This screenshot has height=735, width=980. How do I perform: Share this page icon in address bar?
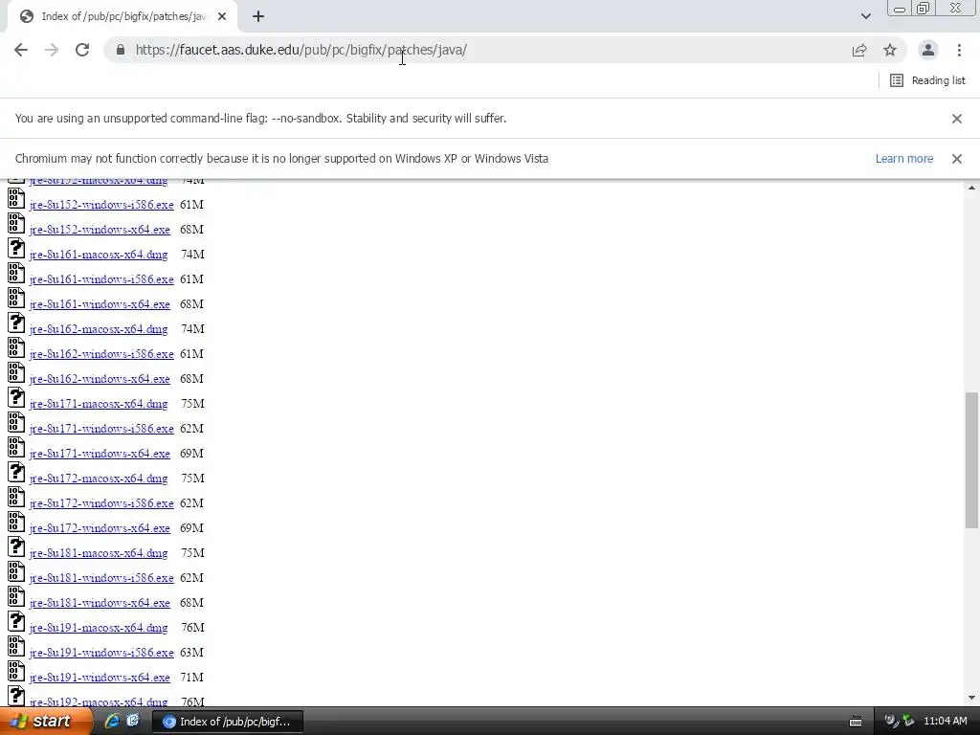(x=859, y=50)
